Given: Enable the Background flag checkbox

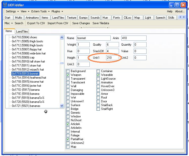Looking at the screenshot, I should [68, 71].
